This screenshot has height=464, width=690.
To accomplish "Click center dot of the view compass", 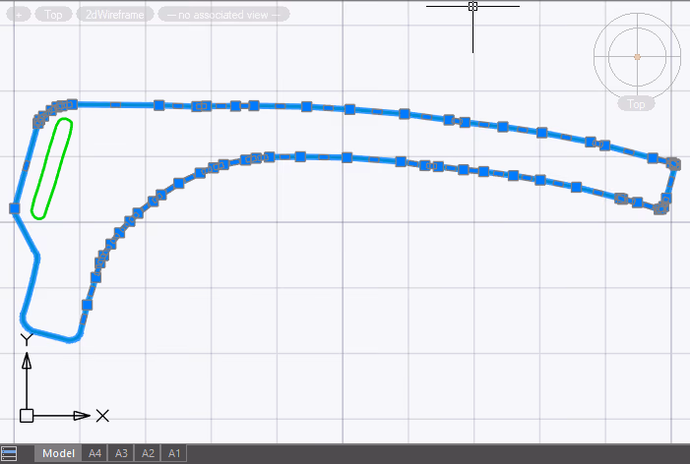I will [x=637, y=57].
